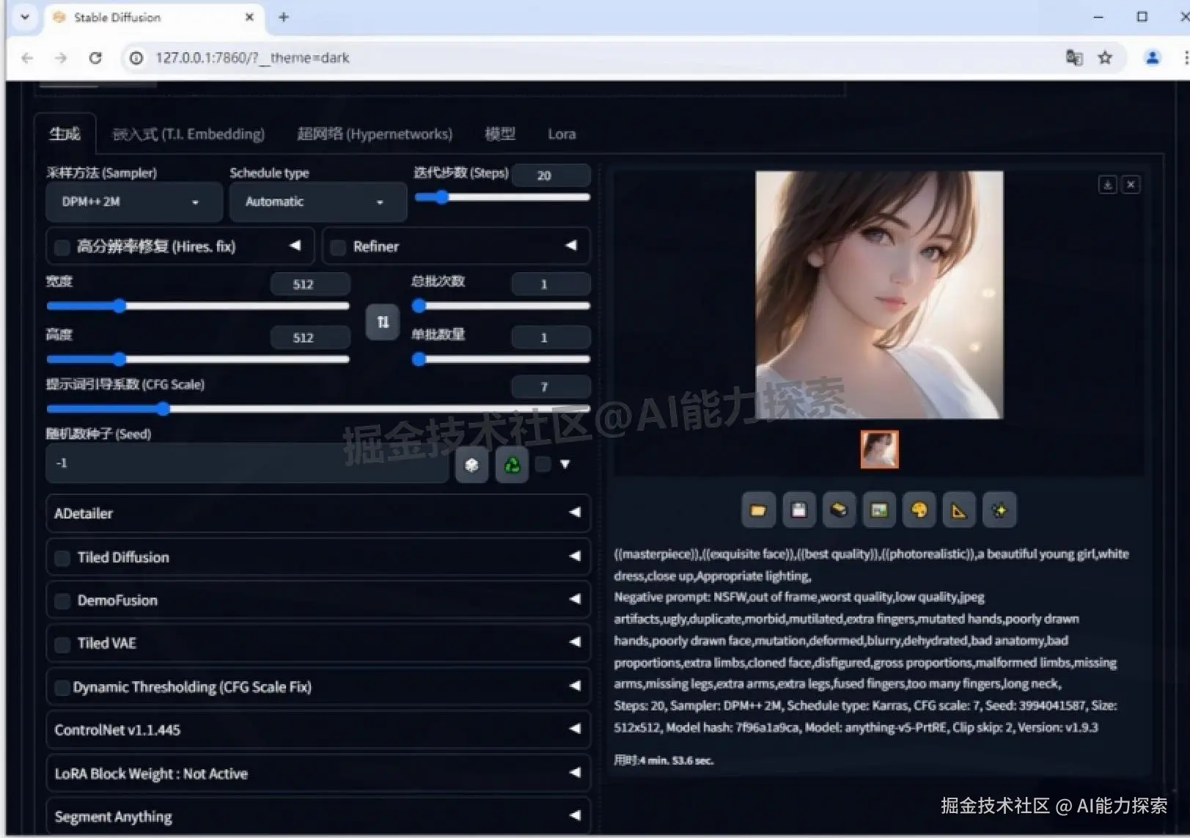Open the output folder icon below the prompt
This screenshot has width=1190, height=838.
point(758,510)
